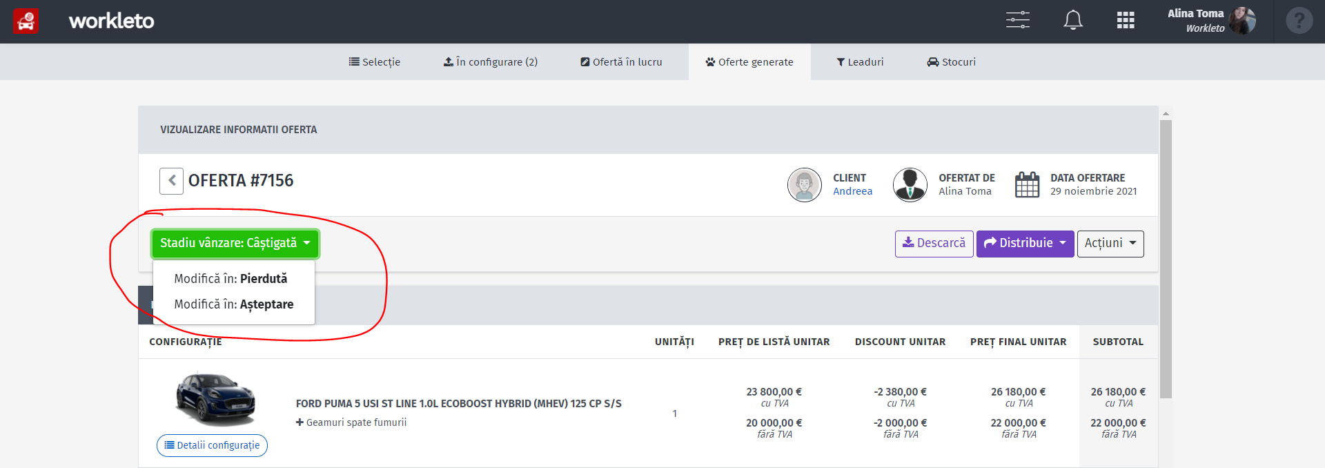Go to the Leaduri tab
This screenshot has width=1325, height=468.
(x=860, y=62)
